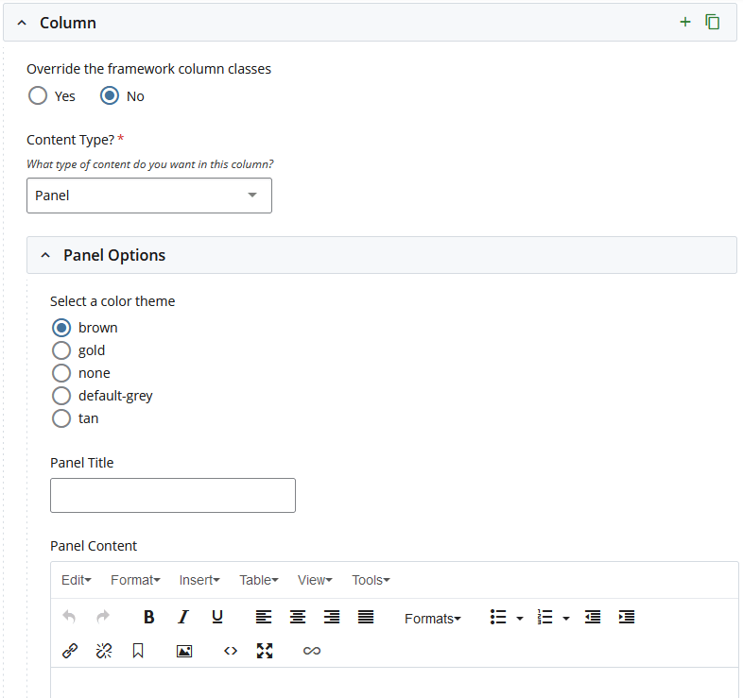743x698 pixels.
Task: Open the Content Type dropdown
Action: [x=149, y=196]
